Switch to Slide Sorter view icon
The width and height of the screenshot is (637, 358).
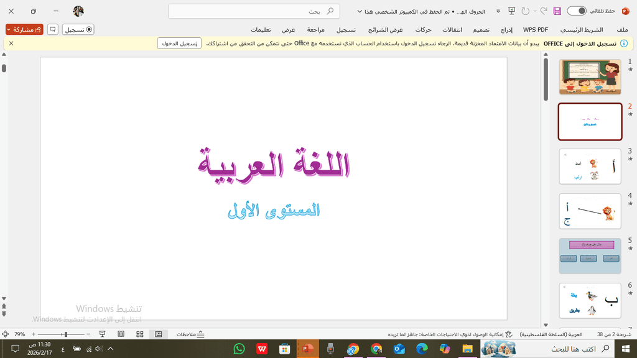click(140, 334)
